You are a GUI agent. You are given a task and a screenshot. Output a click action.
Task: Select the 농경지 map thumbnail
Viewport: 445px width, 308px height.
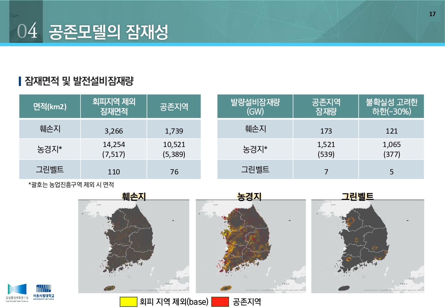(x=251, y=246)
